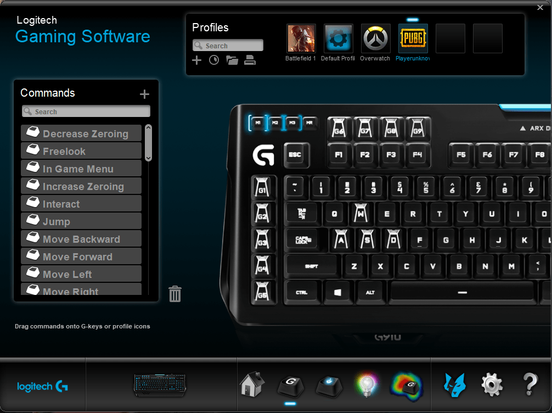Viewport: 552px width, 413px height.
Task: Select the Battlefield 1 profile
Action: (x=301, y=38)
